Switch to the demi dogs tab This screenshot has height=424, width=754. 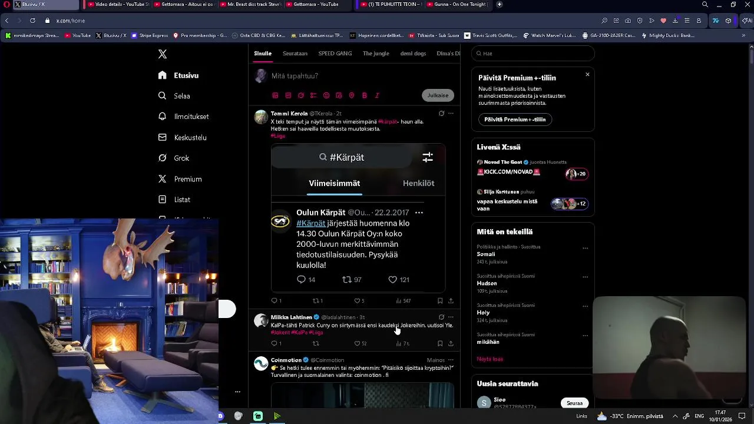413,53
